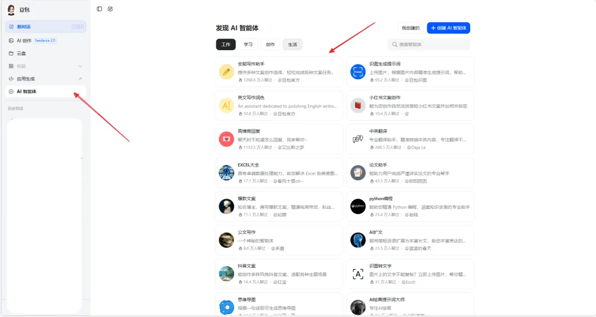Open the python编程 title

tap(381, 198)
